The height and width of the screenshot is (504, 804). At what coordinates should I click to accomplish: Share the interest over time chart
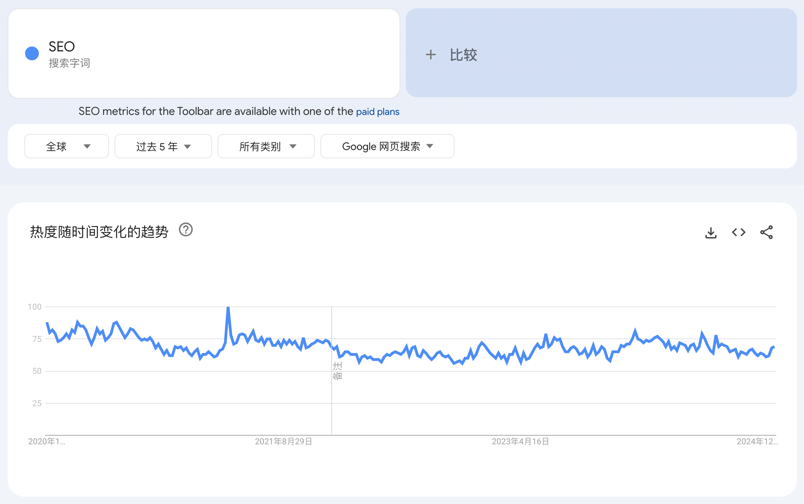pyautogui.click(x=767, y=232)
